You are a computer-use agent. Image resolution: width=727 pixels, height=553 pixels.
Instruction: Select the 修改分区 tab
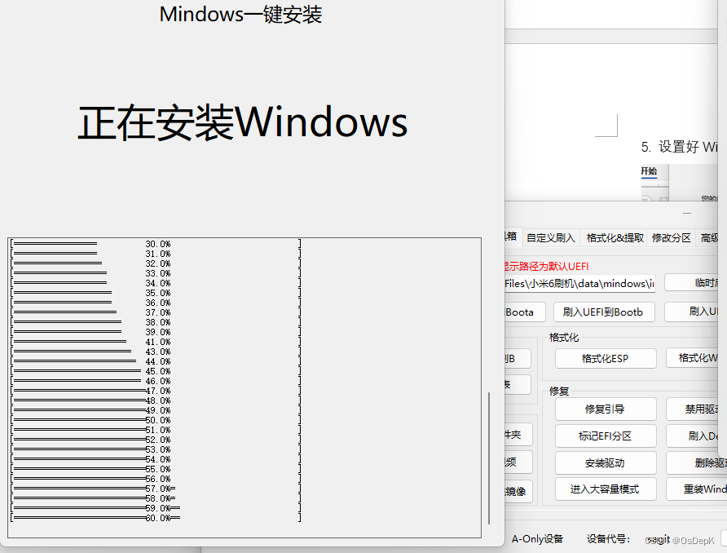click(671, 238)
